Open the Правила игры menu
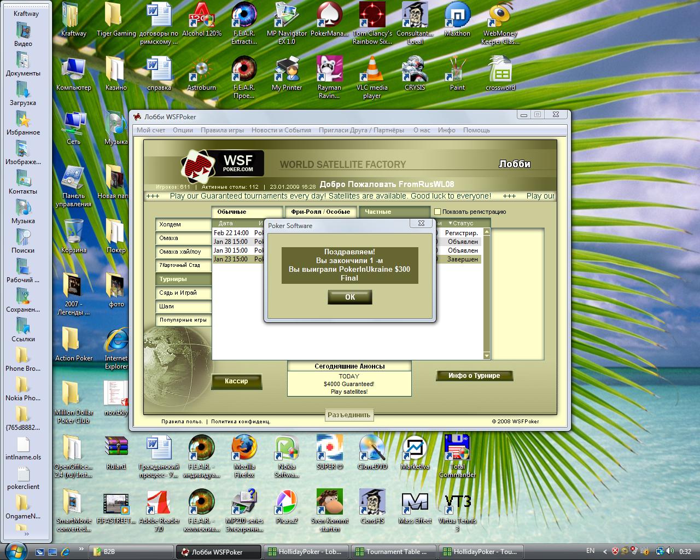Viewport: 700px width, 560px height. [222, 130]
